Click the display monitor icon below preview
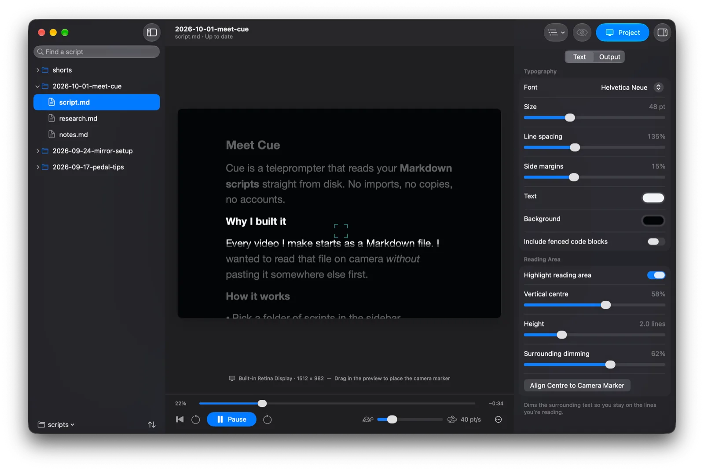Screen dimensions: 704x471 coord(232,379)
